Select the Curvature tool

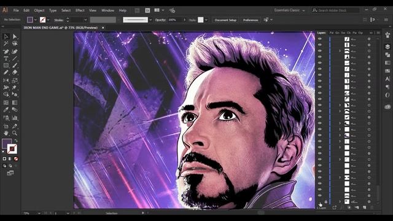[x=15, y=52]
